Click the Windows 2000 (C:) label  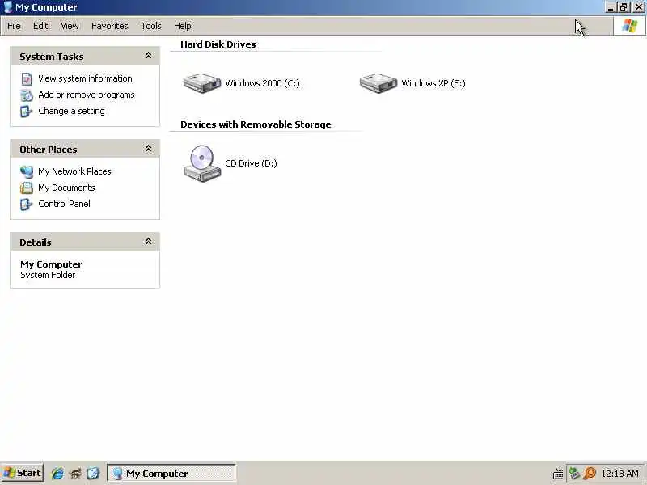(x=262, y=83)
